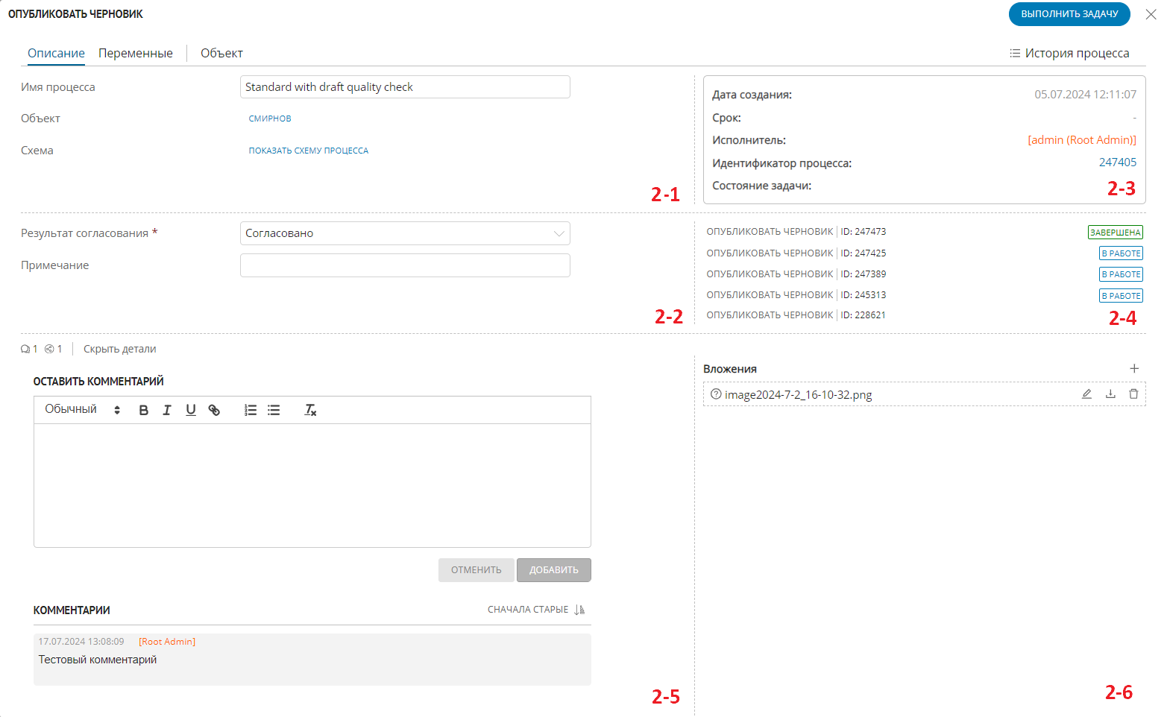Click the ЗАВЕРШЕНА status badge
This screenshot has height=717, width=1167.
pos(1116,233)
